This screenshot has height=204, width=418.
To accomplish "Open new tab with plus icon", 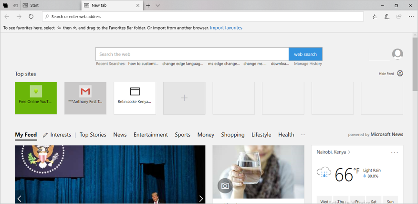I will (148, 5).
